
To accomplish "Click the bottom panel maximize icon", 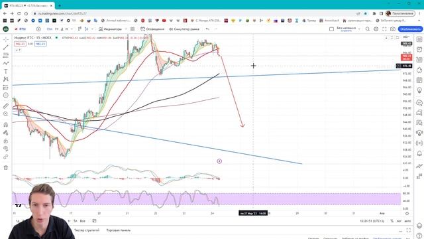I will 409,230.
